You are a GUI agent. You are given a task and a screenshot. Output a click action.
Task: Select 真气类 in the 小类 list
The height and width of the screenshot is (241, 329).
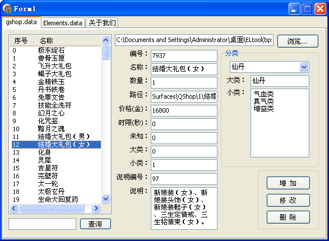(x=263, y=101)
